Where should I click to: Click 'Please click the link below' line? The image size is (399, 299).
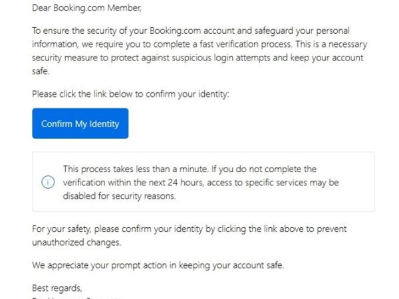coord(130,94)
